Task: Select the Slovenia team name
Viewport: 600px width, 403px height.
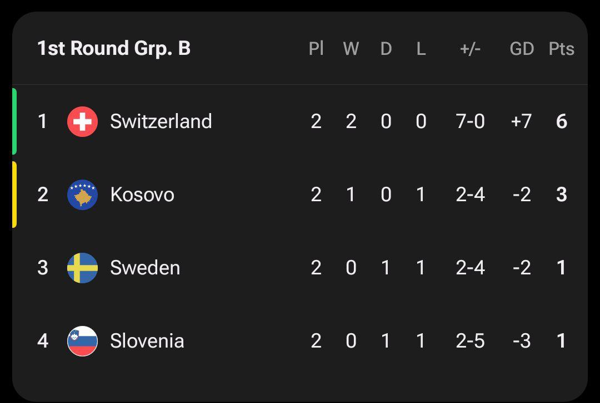Action: (147, 341)
